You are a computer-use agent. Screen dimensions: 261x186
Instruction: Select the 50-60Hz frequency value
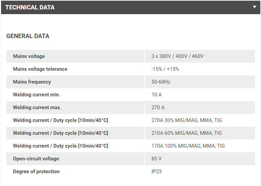tap(161, 82)
